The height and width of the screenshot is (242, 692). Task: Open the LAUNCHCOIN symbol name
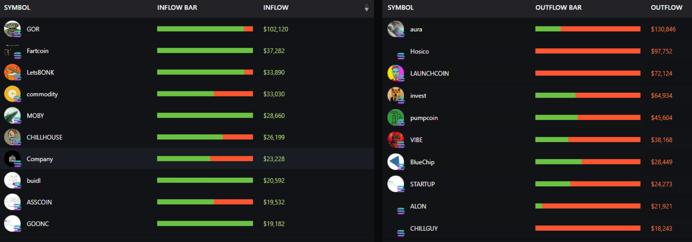coord(430,73)
